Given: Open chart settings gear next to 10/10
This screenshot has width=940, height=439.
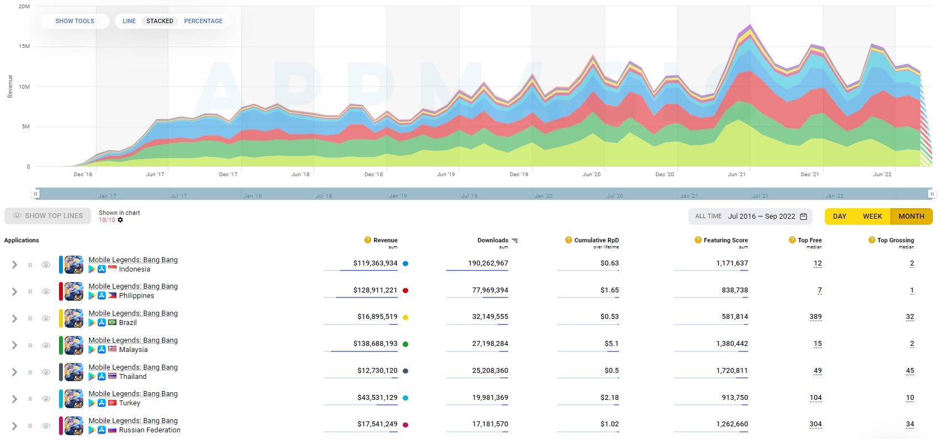Looking at the screenshot, I should tap(120, 220).
